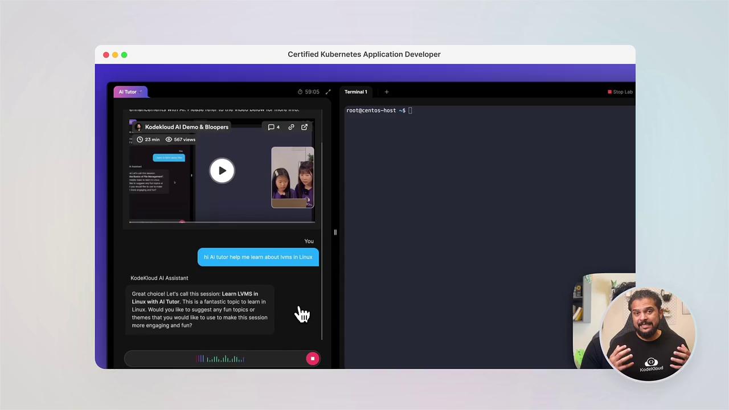
Task: Open the video in a new window
Action: 304,127
